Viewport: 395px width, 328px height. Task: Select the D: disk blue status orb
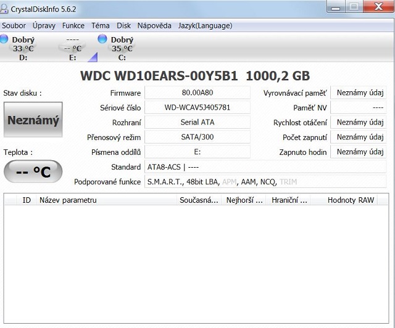click(4, 39)
